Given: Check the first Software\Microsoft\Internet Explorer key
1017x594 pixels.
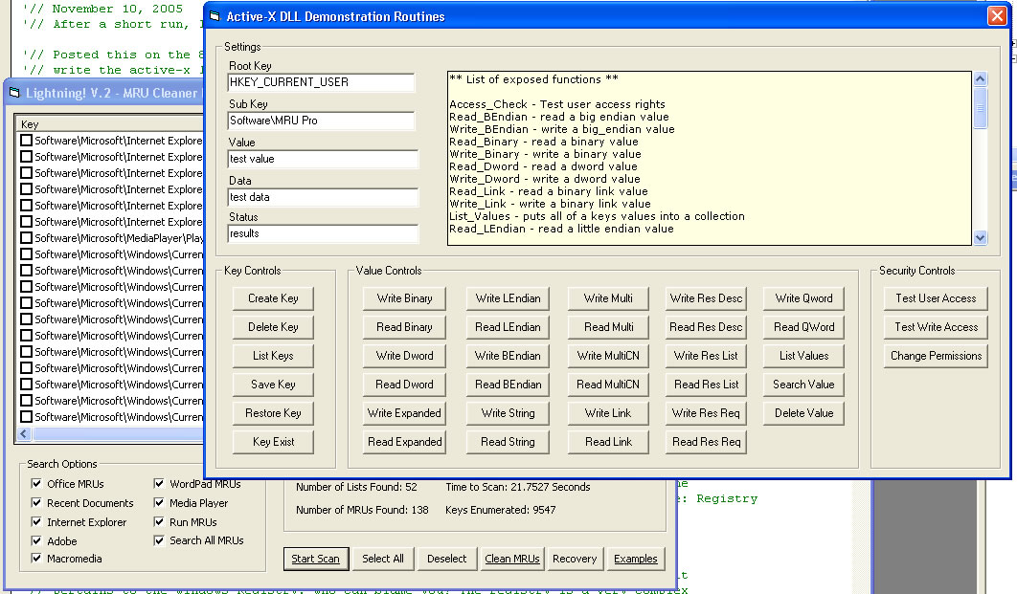Looking at the screenshot, I should [27, 141].
